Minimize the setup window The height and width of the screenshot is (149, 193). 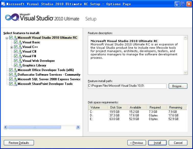(177, 4)
